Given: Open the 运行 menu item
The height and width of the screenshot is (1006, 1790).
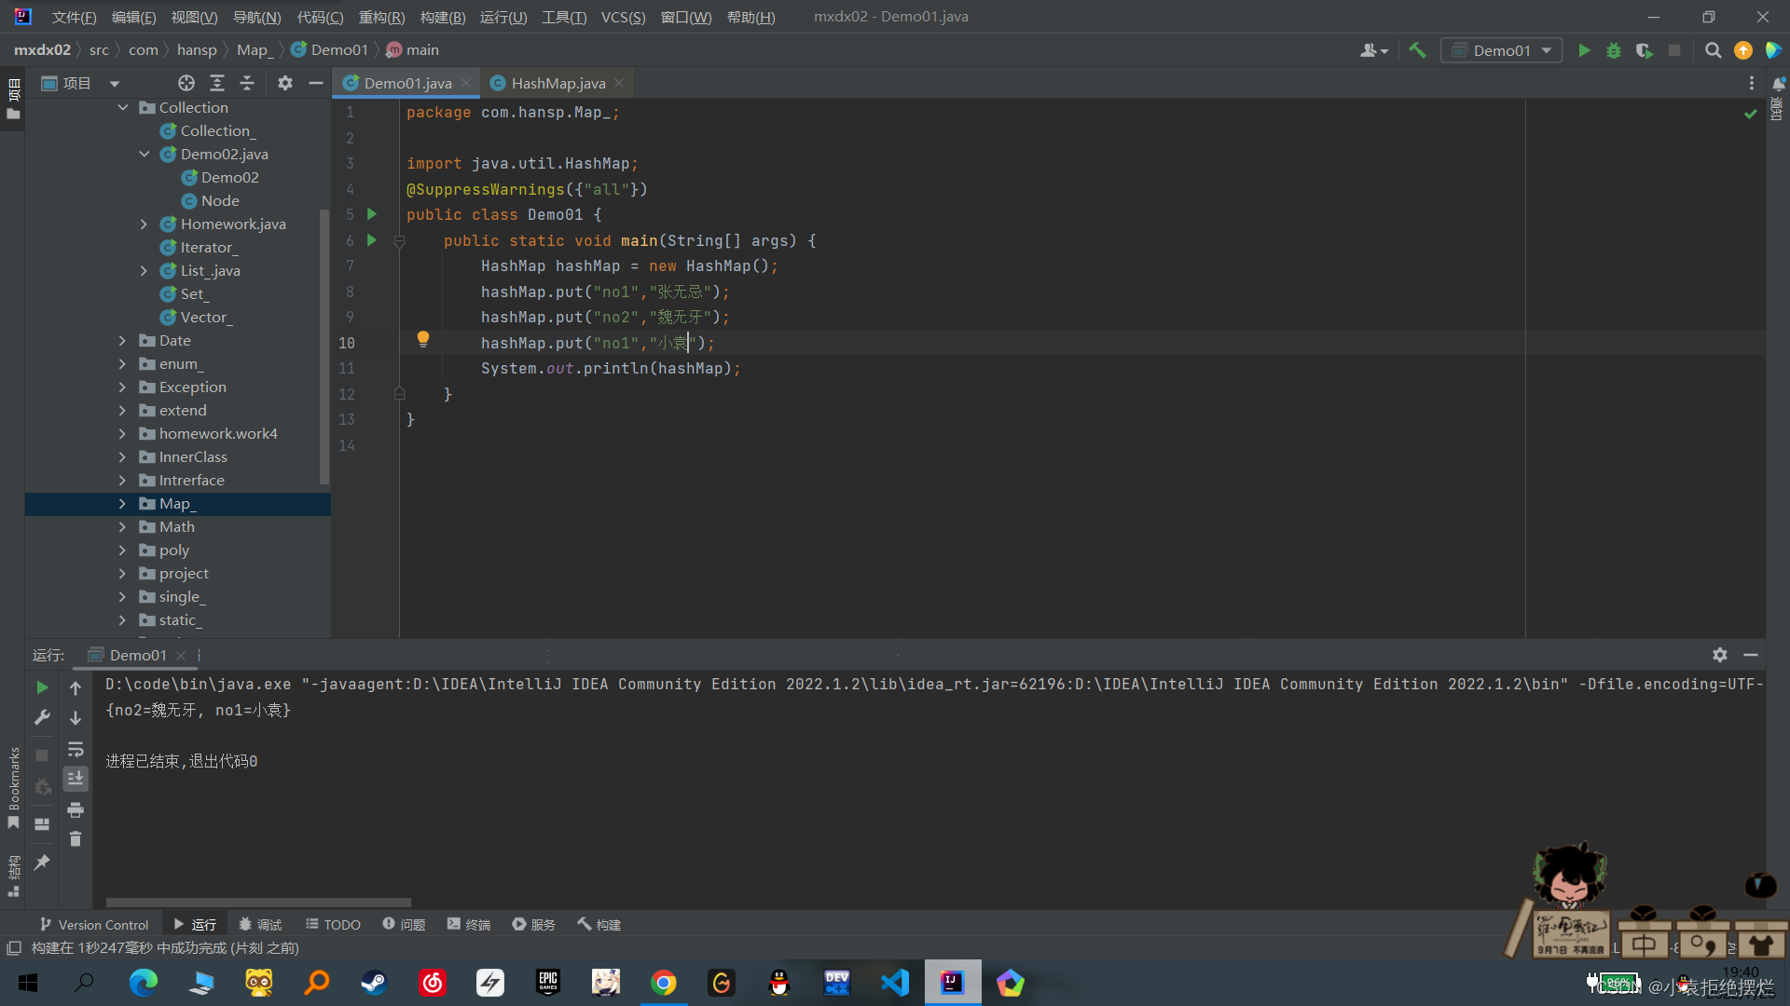Looking at the screenshot, I should coord(504,16).
